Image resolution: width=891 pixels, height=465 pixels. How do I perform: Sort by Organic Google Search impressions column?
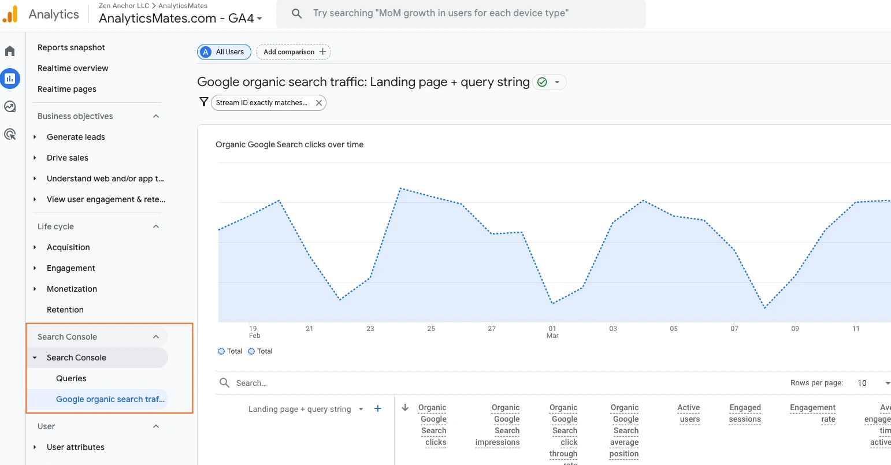(498, 425)
